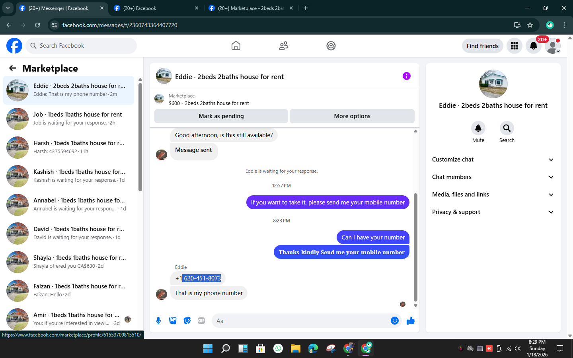Click the conversation list scrollbar

(x=140, y=137)
